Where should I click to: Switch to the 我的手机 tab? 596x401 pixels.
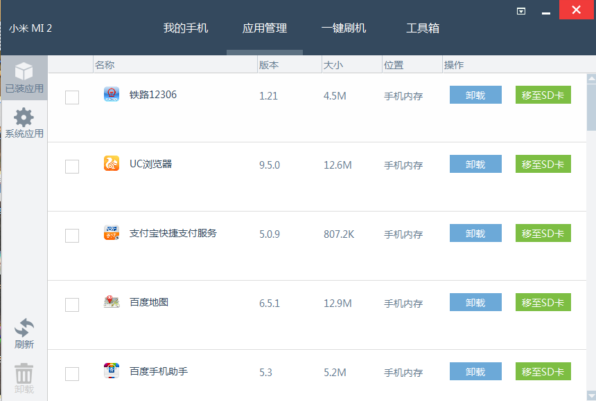(x=186, y=28)
